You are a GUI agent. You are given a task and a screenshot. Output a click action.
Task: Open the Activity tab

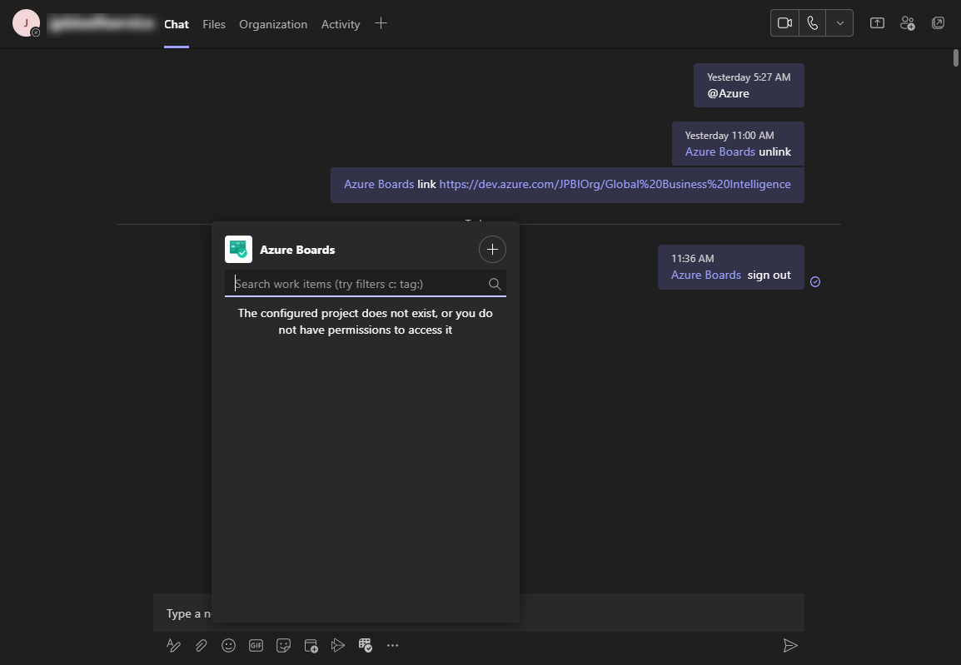(341, 24)
